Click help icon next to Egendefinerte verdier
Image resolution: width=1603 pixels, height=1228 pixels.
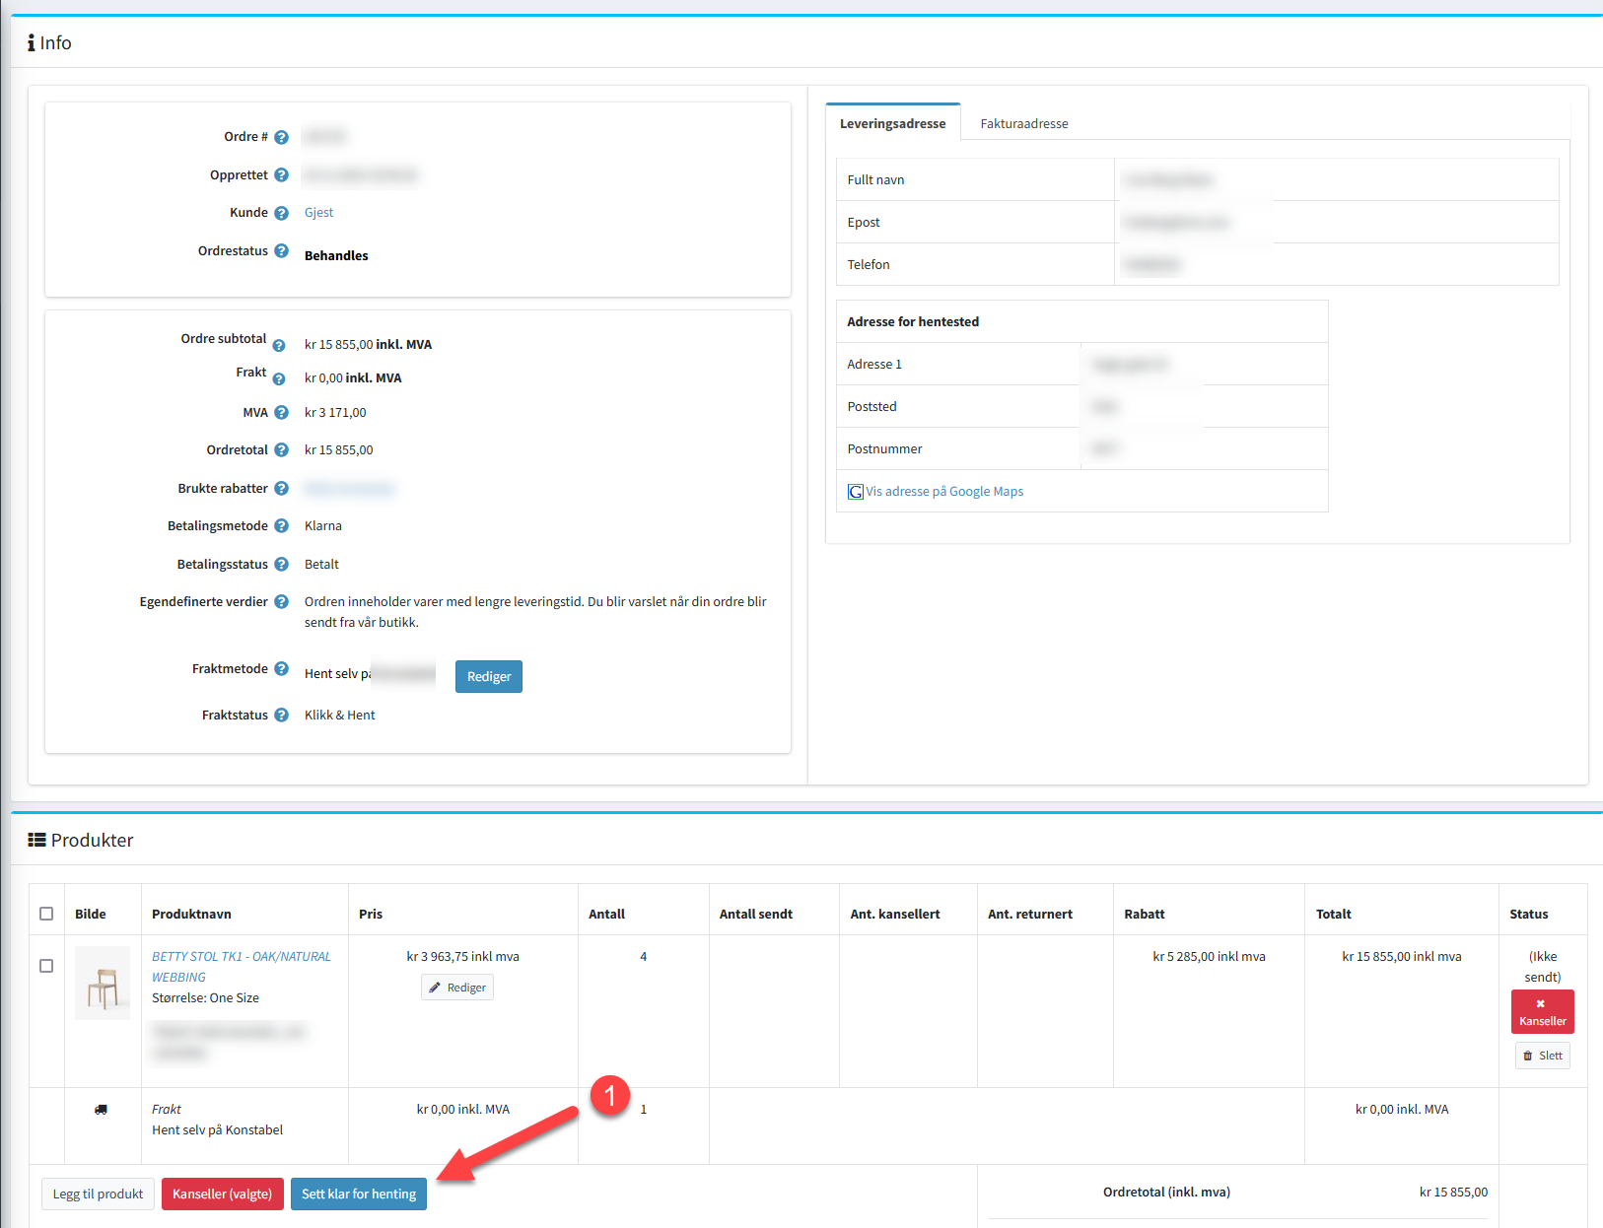click(x=281, y=602)
